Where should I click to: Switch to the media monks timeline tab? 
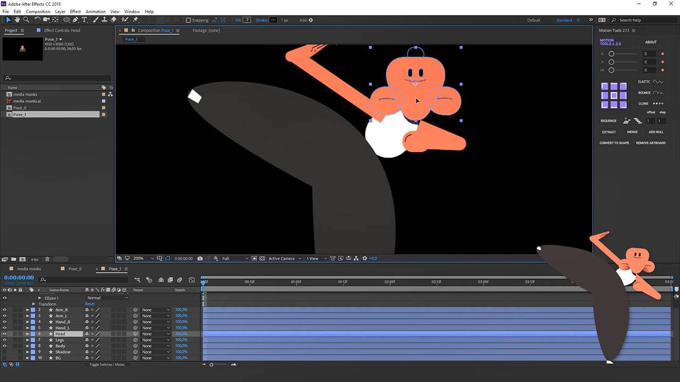point(29,269)
